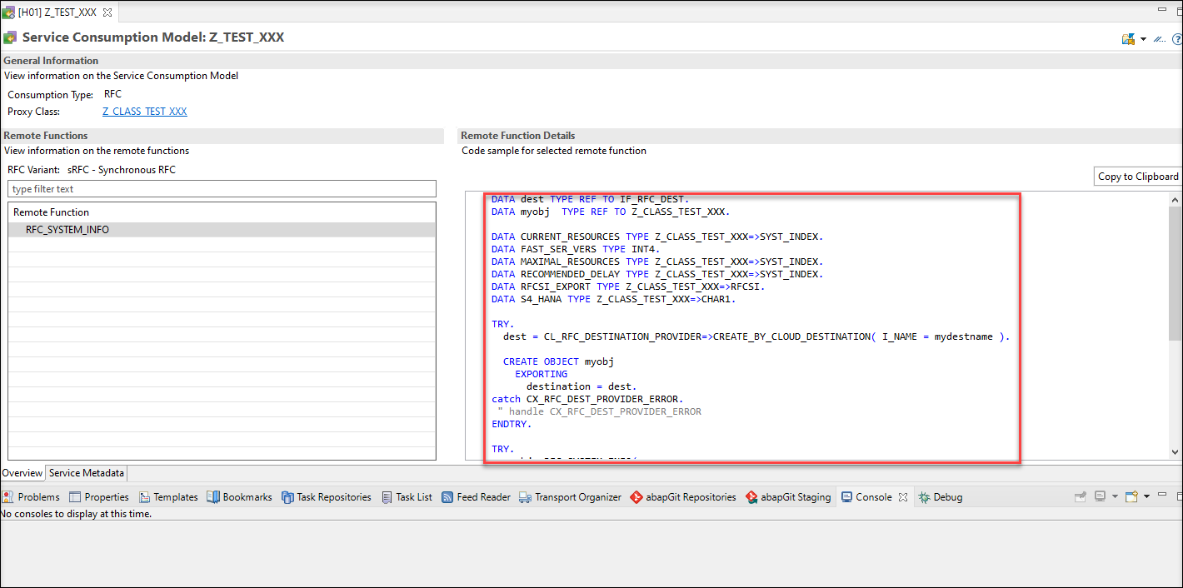Open the Feed Reader view
1183x588 pixels.
point(476,497)
